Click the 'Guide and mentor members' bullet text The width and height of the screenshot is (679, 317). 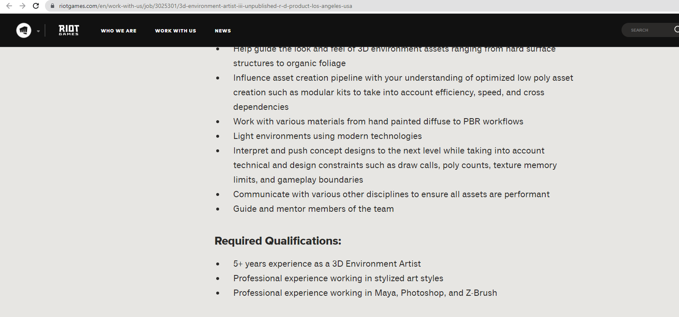click(313, 209)
